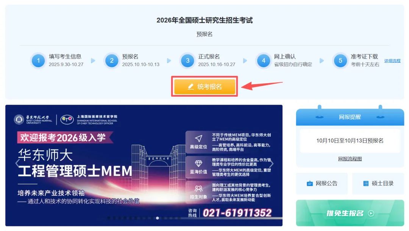
Task: Click the arrow icon in 推免生报名
Action: tap(371, 214)
